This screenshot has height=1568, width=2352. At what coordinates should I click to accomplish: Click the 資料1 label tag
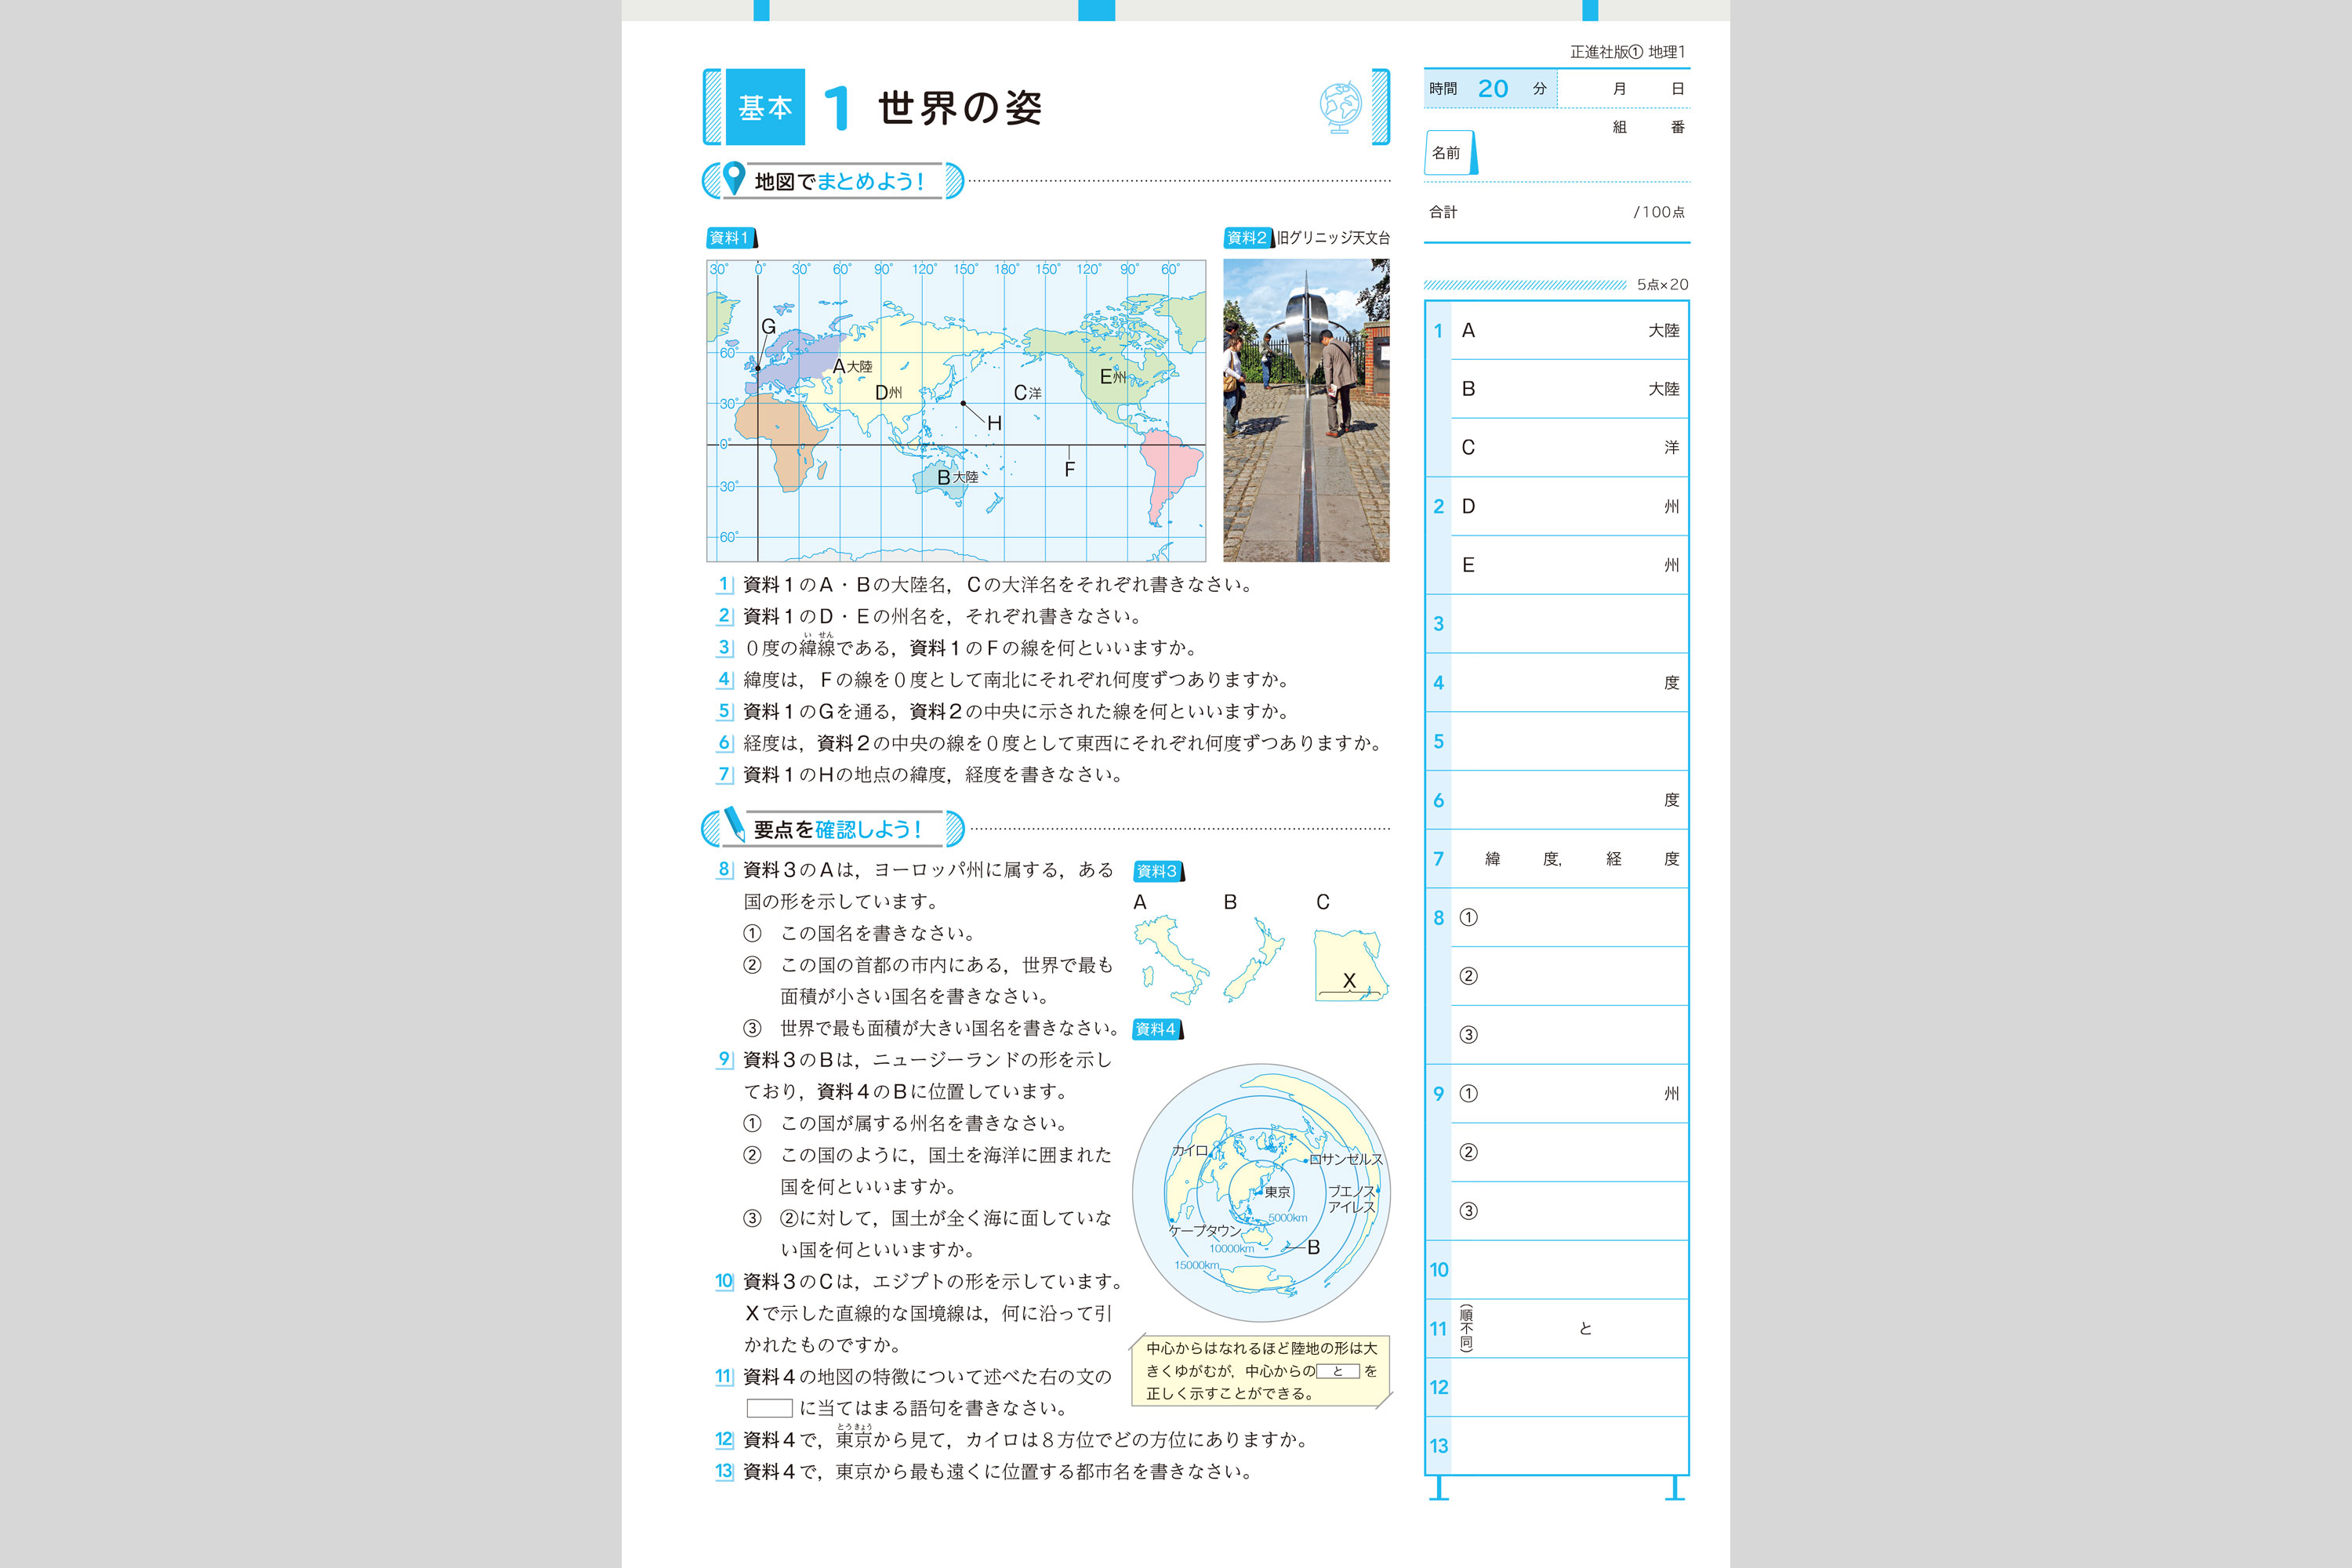tap(731, 238)
